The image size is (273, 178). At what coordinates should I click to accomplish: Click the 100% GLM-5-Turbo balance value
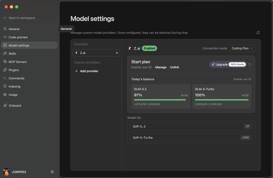pos(200,95)
